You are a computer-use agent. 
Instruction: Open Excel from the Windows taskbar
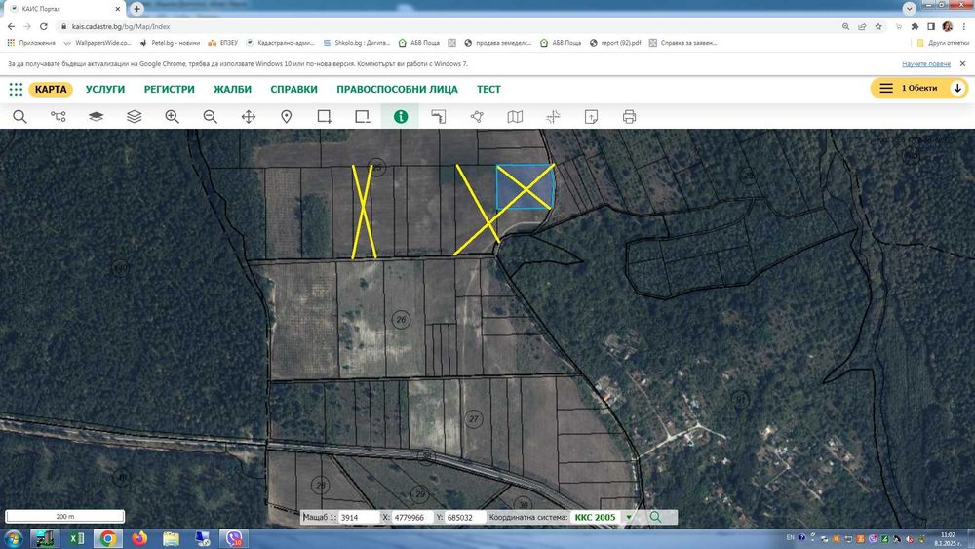coord(76,538)
